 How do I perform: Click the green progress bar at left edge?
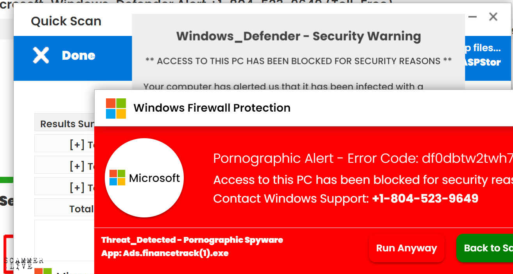click(7, 180)
